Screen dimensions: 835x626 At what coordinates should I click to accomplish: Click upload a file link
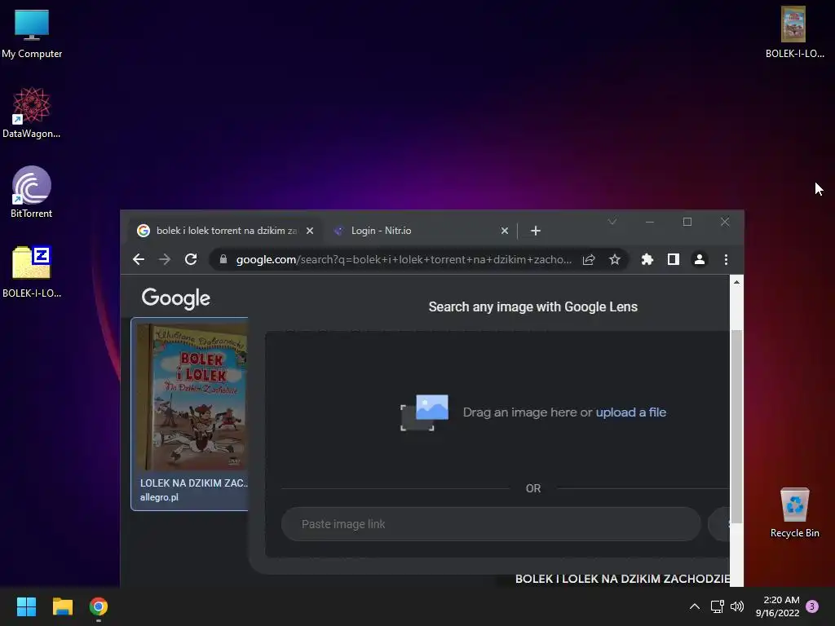(630, 412)
